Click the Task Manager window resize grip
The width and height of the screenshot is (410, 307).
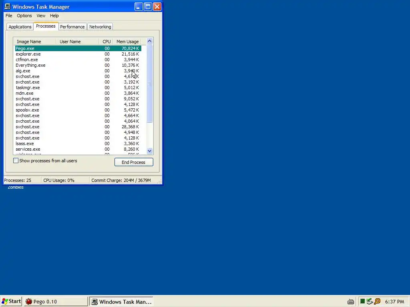159,181
